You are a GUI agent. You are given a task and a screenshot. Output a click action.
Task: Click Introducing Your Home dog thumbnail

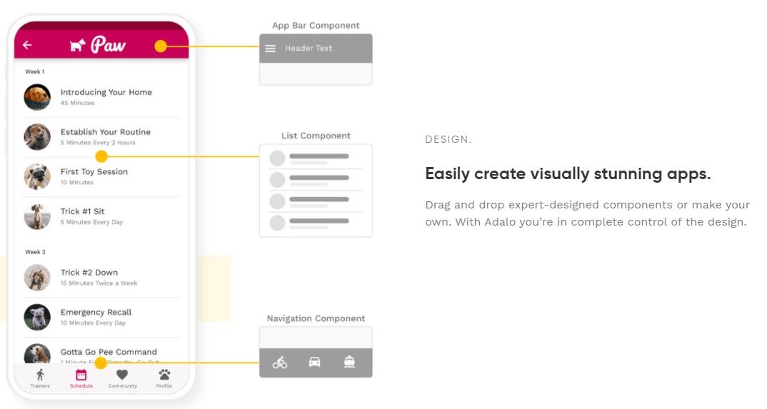pyautogui.click(x=37, y=97)
